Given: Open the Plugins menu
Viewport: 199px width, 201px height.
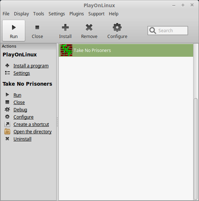Looking at the screenshot, I should 77,14.
